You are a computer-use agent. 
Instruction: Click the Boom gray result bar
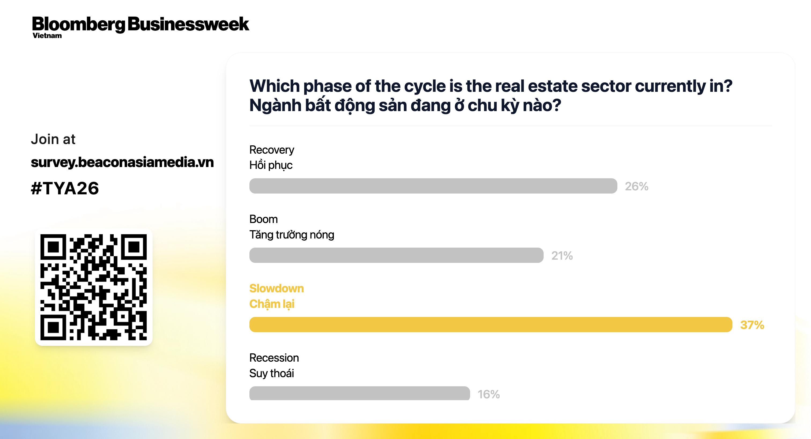(x=396, y=255)
